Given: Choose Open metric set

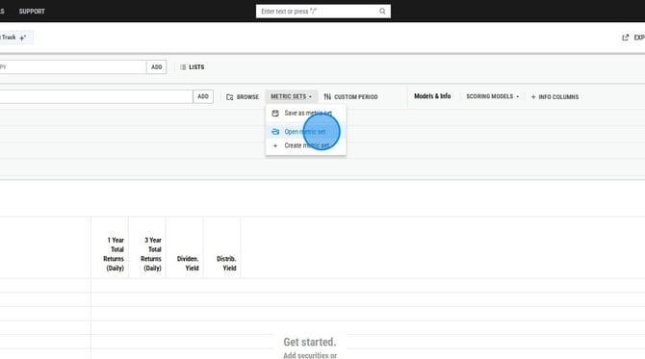Looking at the screenshot, I should pos(305,132).
